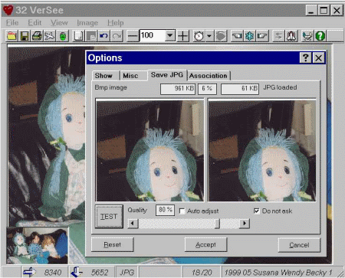
Task: Open the File menu
Action: pos(12,23)
